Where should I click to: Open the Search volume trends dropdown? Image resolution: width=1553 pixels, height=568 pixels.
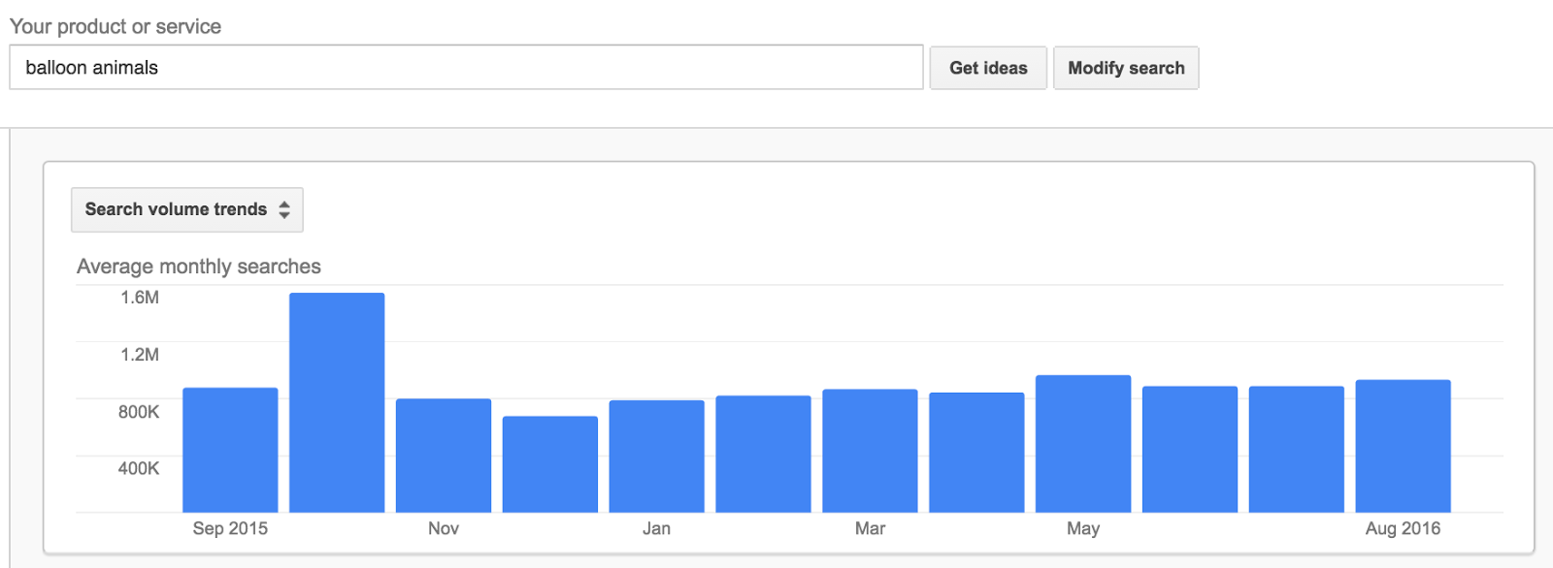click(x=187, y=209)
